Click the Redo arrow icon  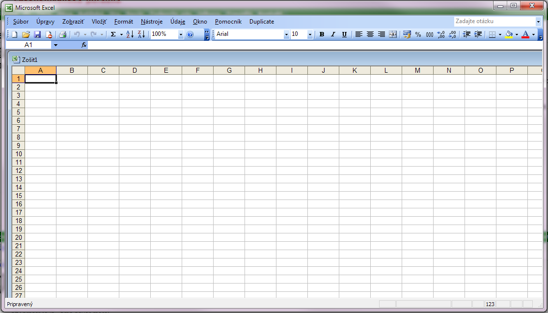click(x=93, y=34)
